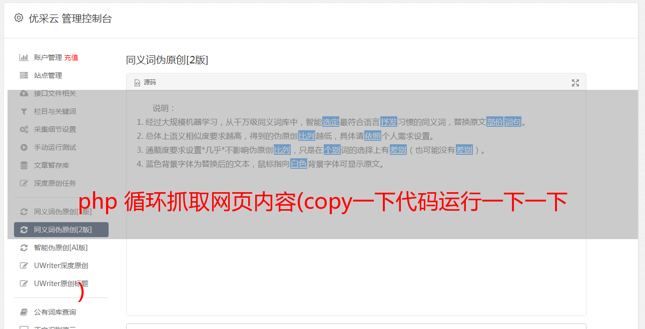Open UWriter原创标题 sidebar entry

tap(61, 284)
